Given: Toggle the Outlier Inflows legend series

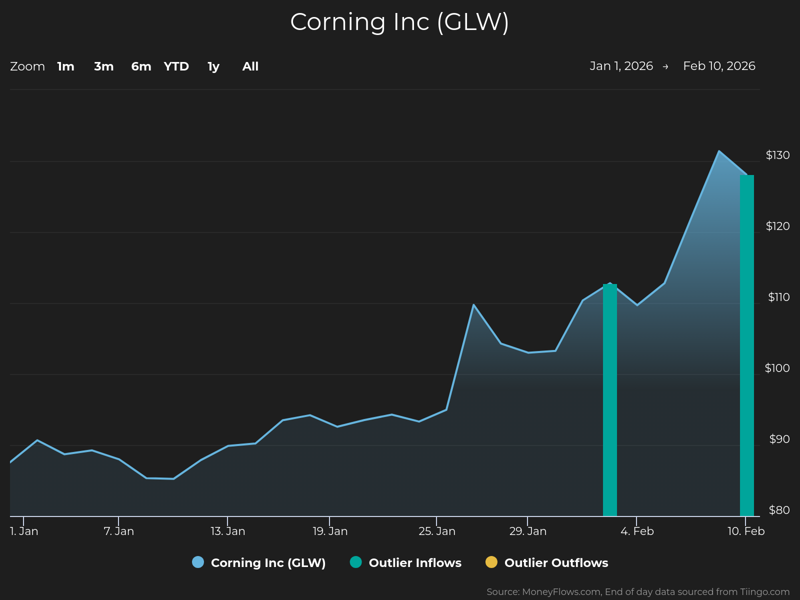Looking at the screenshot, I should 405,562.
